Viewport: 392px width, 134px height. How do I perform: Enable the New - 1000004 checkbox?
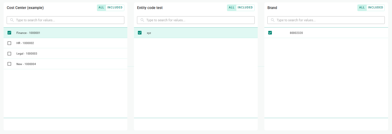9,64
